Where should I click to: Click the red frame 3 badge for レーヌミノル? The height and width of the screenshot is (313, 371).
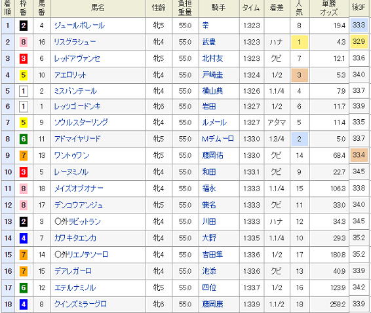click(23, 172)
